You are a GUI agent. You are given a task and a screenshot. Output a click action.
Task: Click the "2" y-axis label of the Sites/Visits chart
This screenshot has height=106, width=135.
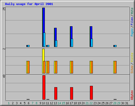pyautogui.click(x=4, y=49)
